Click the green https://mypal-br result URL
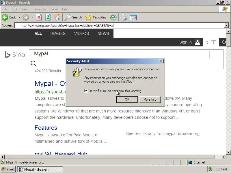Image resolution: width=231 pixels, height=173 pixels. 50,92
